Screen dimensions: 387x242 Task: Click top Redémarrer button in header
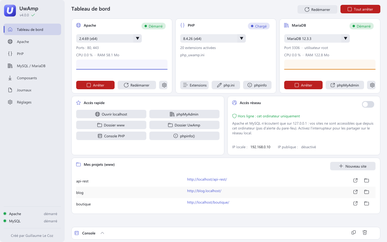point(317,9)
